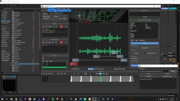180x101 pixels.
Task: Open the Extras menu in SampleRobot
Action: 64,8
